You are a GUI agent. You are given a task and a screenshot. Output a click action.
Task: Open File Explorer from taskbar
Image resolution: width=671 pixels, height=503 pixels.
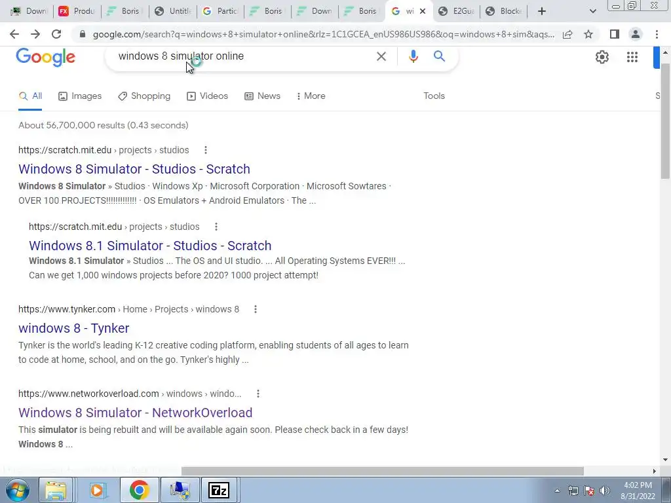click(56, 490)
